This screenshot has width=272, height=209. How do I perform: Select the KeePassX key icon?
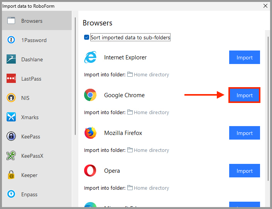(11, 156)
